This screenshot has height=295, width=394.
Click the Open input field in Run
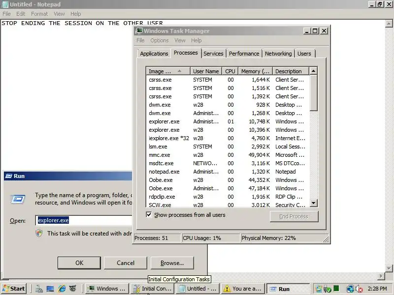84,220
